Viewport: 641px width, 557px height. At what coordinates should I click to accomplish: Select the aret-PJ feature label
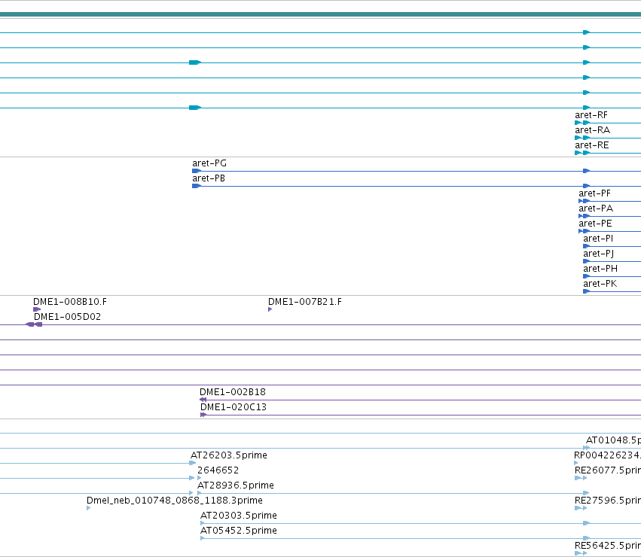coord(599,254)
